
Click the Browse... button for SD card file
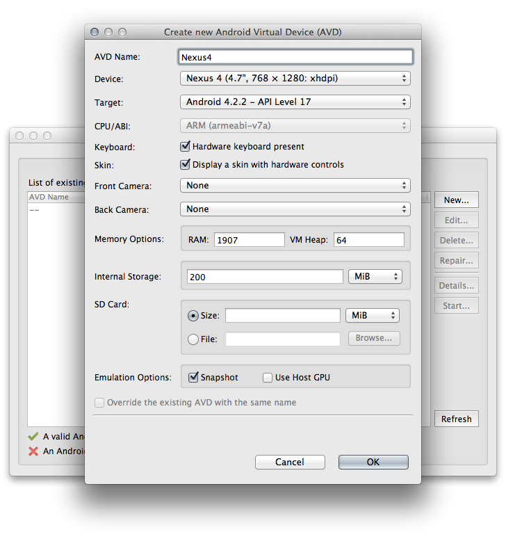click(374, 338)
